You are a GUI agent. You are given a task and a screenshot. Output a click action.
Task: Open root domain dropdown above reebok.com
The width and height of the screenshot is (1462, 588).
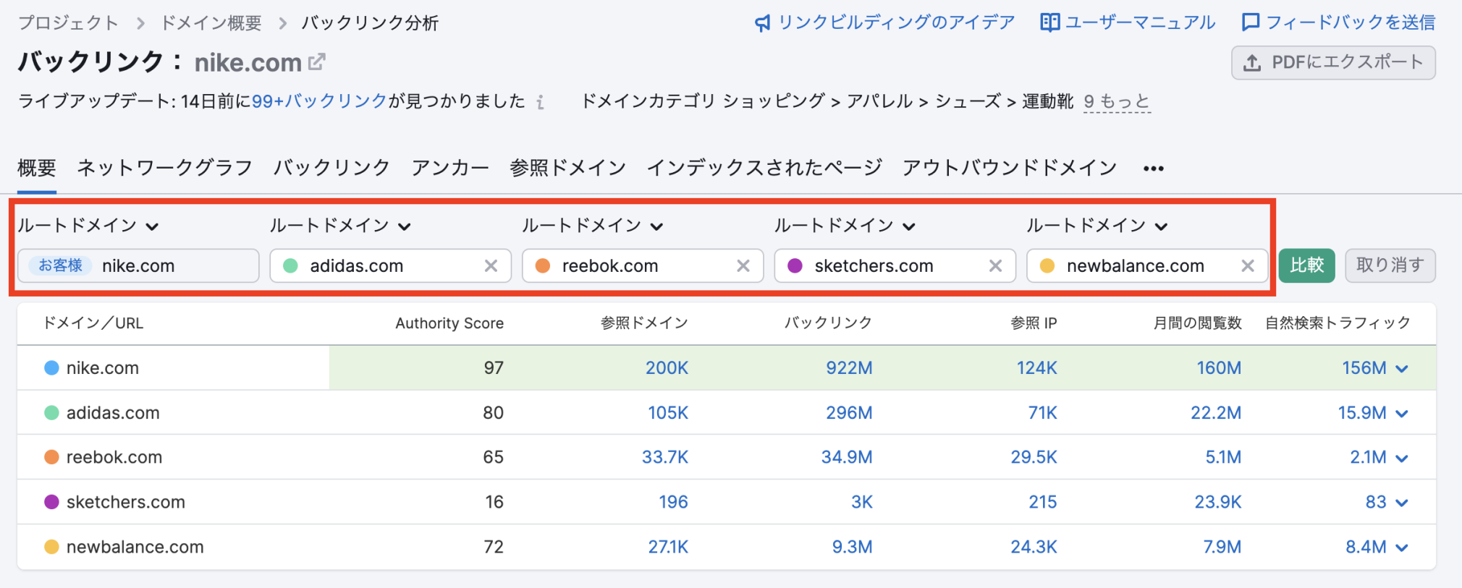pyautogui.click(x=593, y=226)
